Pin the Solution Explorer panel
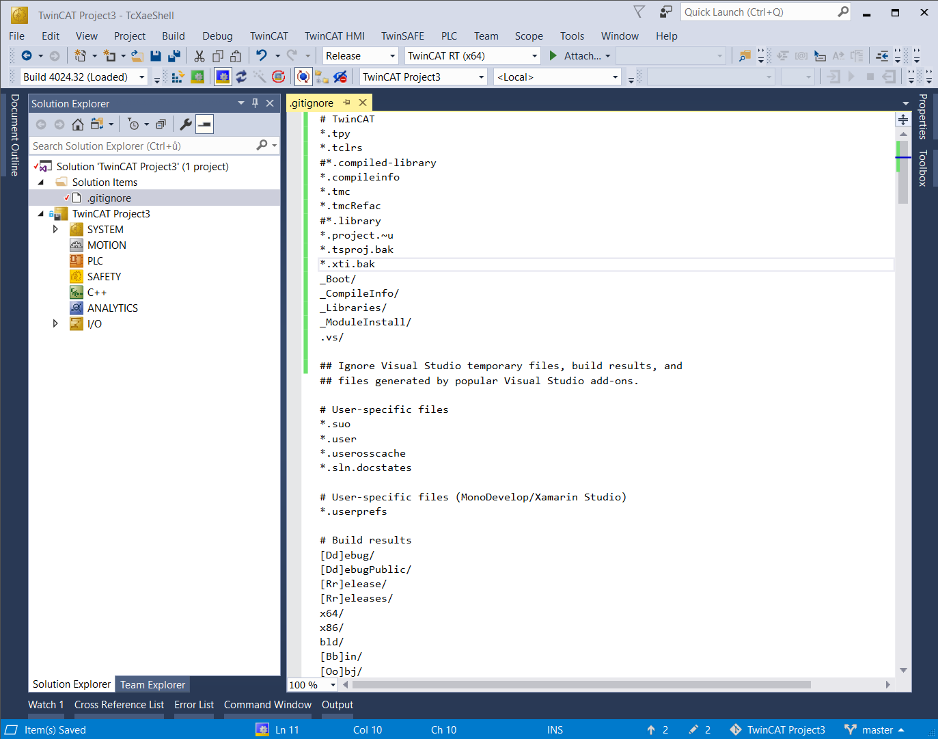This screenshot has height=739, width=938. coord(255,103)
